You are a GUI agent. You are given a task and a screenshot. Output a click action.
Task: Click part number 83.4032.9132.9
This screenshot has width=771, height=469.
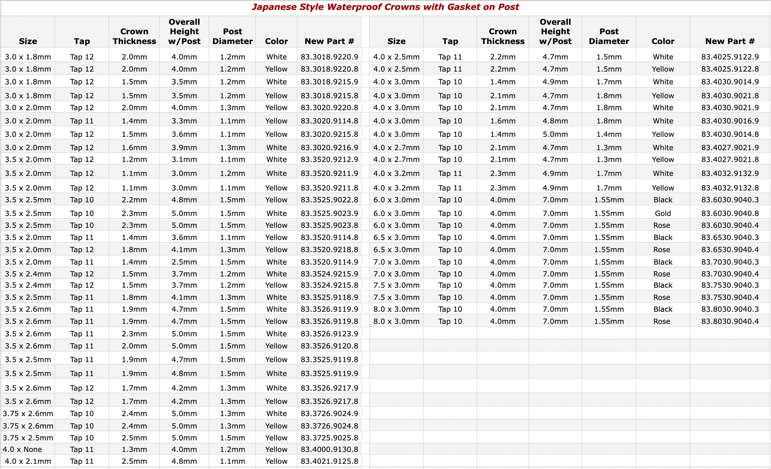(x=730, y=173)
